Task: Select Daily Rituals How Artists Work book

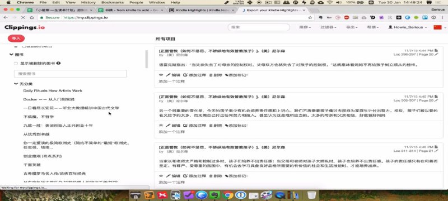Action: 53,90
